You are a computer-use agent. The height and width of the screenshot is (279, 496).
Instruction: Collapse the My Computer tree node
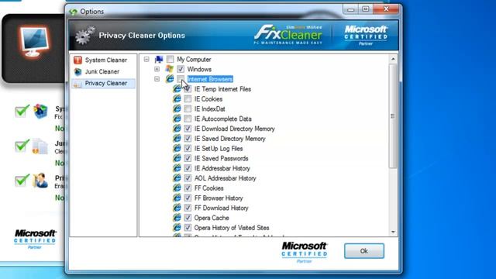tap(146, 59)
